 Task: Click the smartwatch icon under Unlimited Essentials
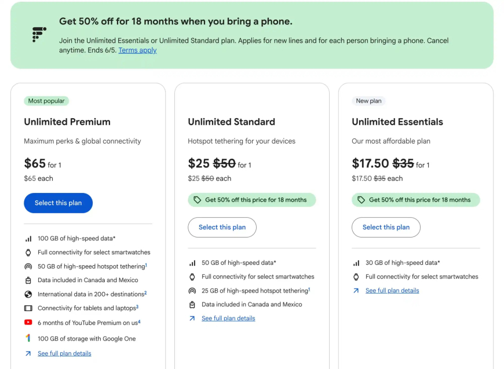(356, 277)
